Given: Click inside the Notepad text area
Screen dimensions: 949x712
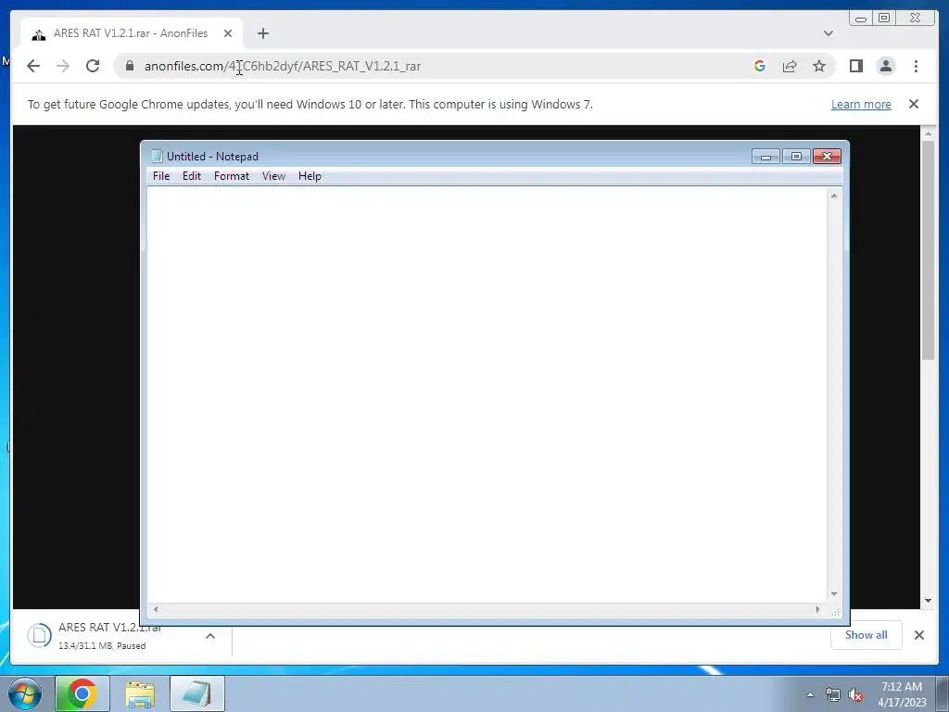Looking at the screenshot, I should (487, 395).
